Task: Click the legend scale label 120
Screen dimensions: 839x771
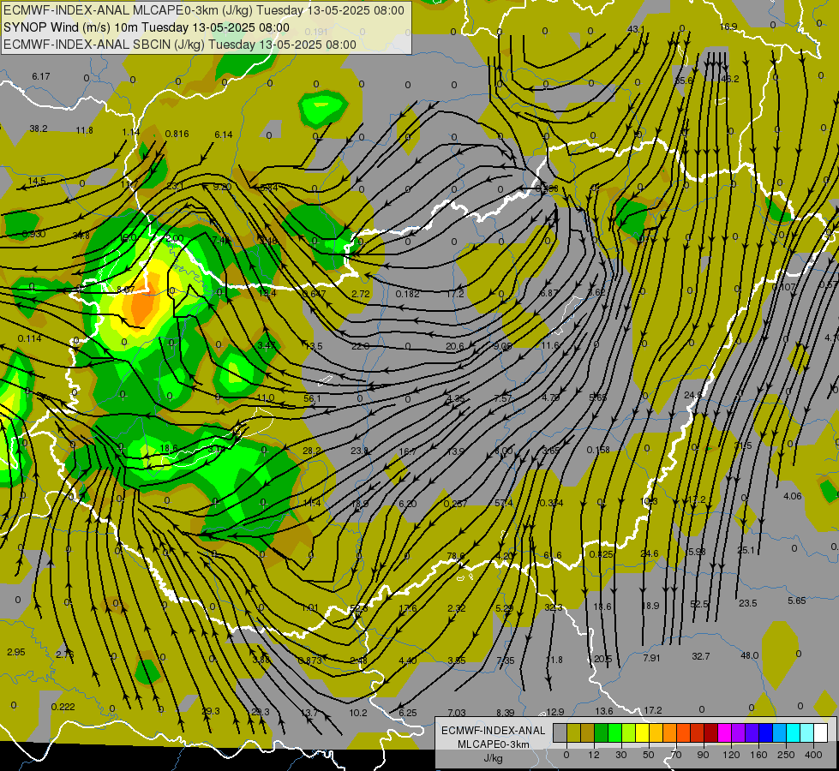Action: click(731, 755)
